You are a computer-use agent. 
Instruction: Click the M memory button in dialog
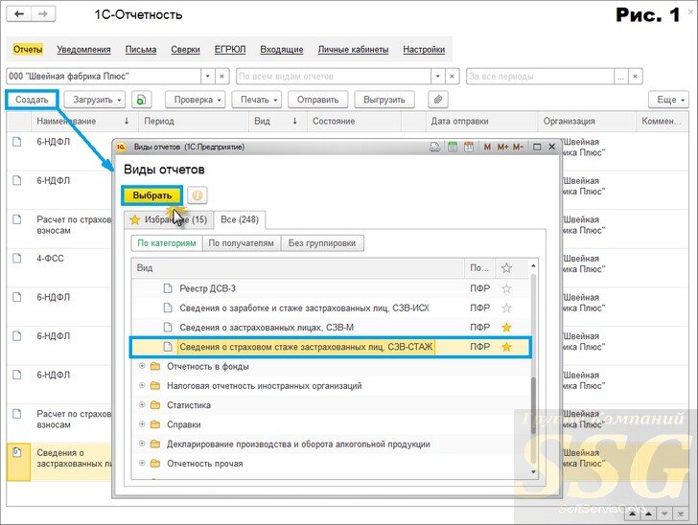pyautogui.click(x=487, y=147)
